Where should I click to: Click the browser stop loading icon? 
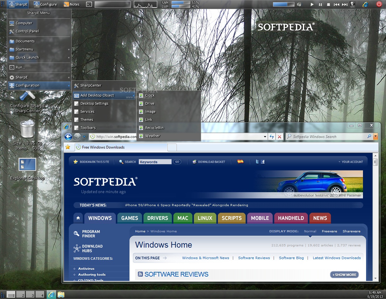tap(280, 137)
